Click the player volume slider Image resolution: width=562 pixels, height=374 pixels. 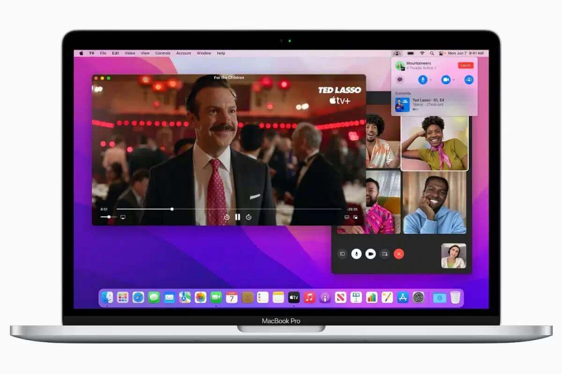point(108,217)
